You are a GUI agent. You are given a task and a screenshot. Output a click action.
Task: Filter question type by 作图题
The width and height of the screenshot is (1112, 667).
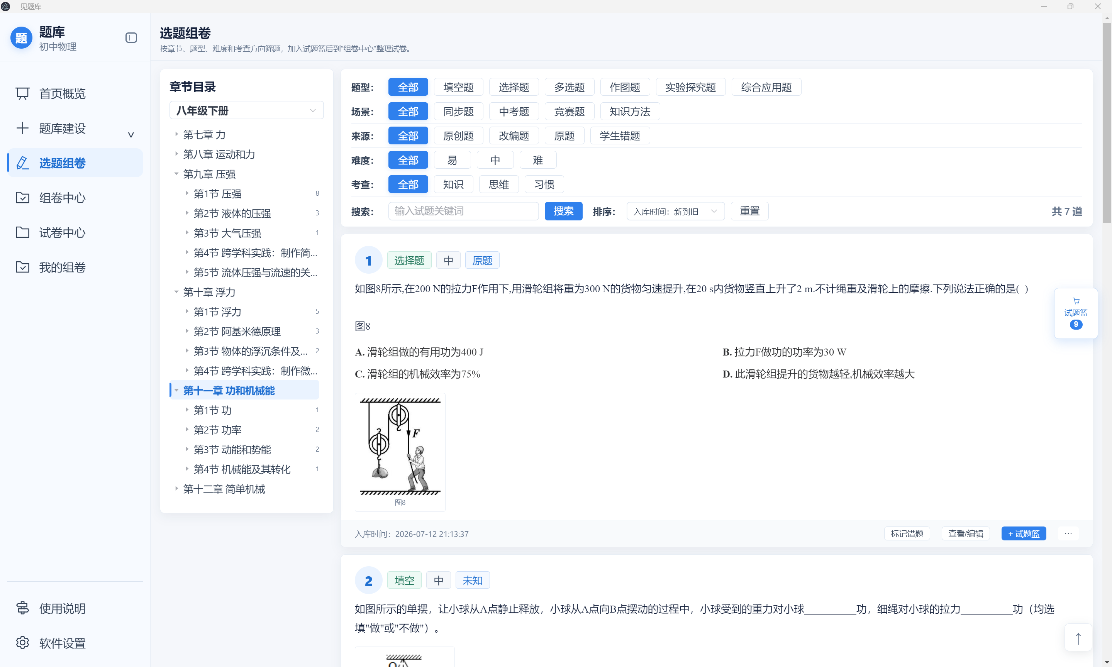tap(625, 87)
